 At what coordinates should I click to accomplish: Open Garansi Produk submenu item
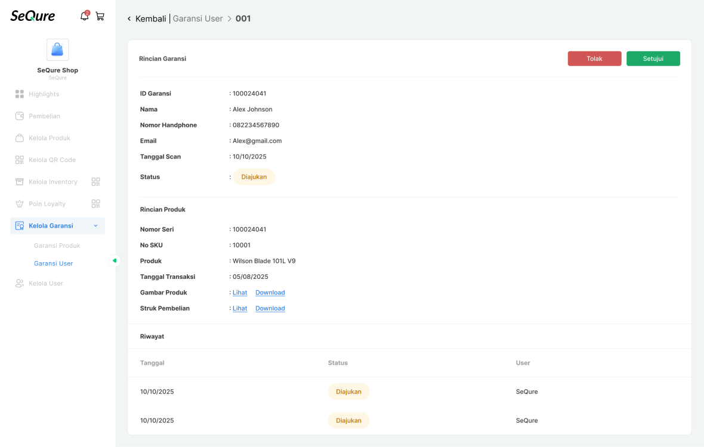click(57, 246)
